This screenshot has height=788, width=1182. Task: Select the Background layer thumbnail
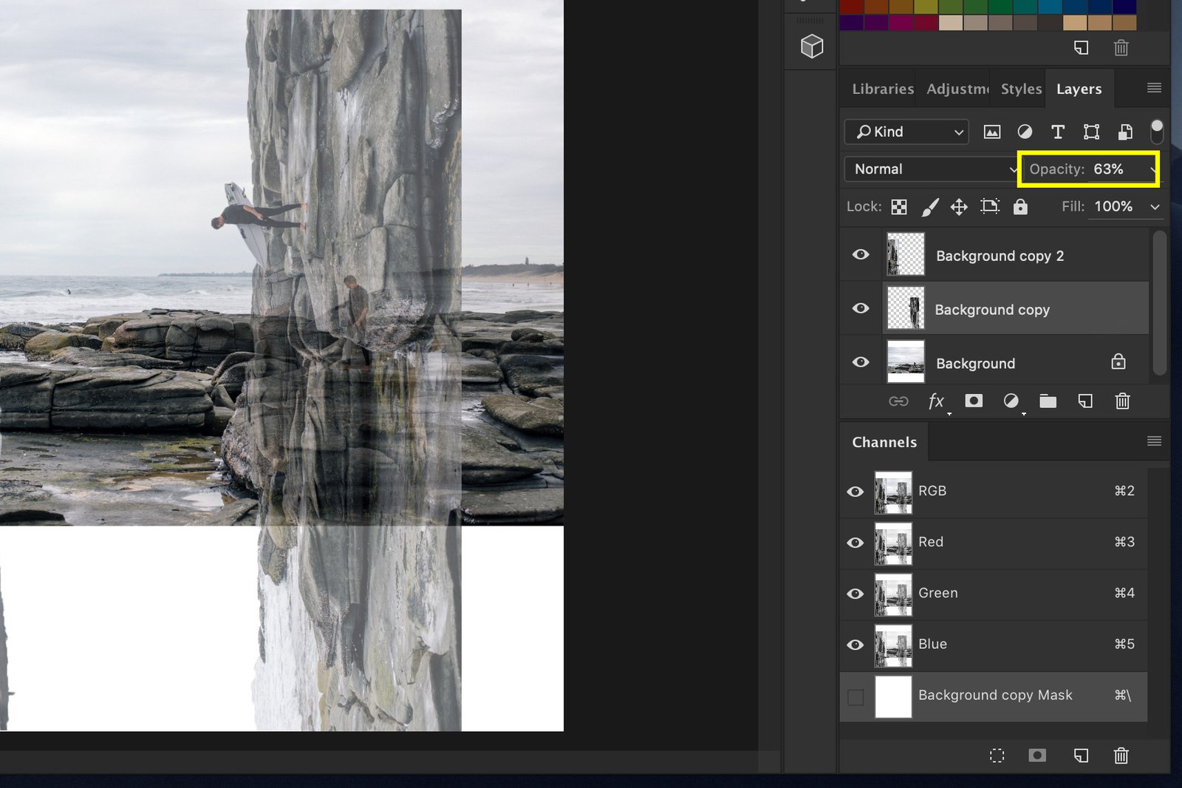(905, 361)
